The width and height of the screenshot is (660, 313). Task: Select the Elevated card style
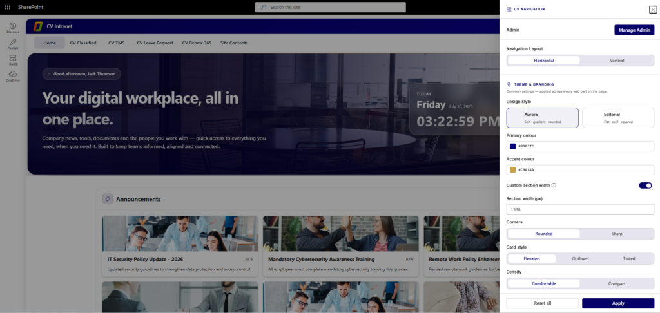[x=532, y=259]
